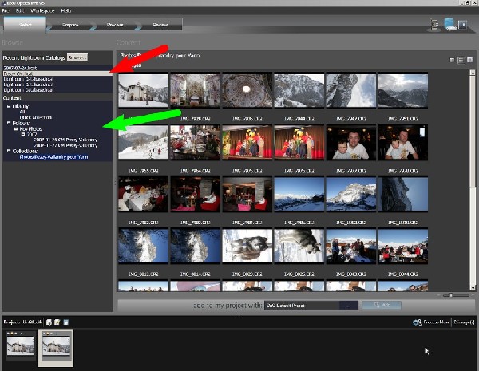Save project with the blue floppy disk icon
Screen dimensions: 479x371
point(65,322)
